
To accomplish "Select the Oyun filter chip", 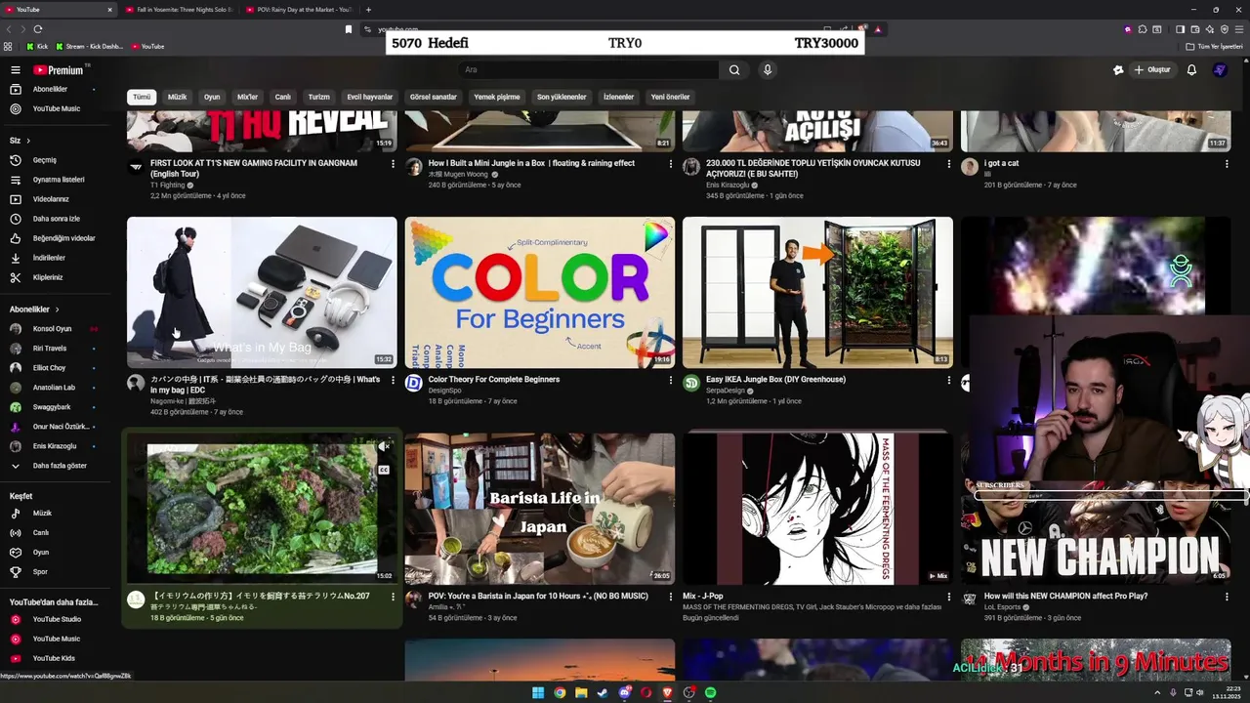I will tap(212, 97).
